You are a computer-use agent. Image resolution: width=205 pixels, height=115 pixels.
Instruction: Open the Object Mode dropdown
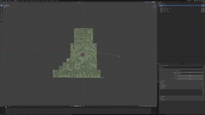click(x=6, y=2)
